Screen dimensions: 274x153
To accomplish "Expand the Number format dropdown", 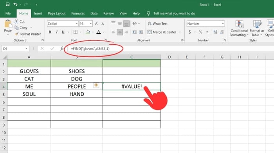I will click(x=223, y=24).
